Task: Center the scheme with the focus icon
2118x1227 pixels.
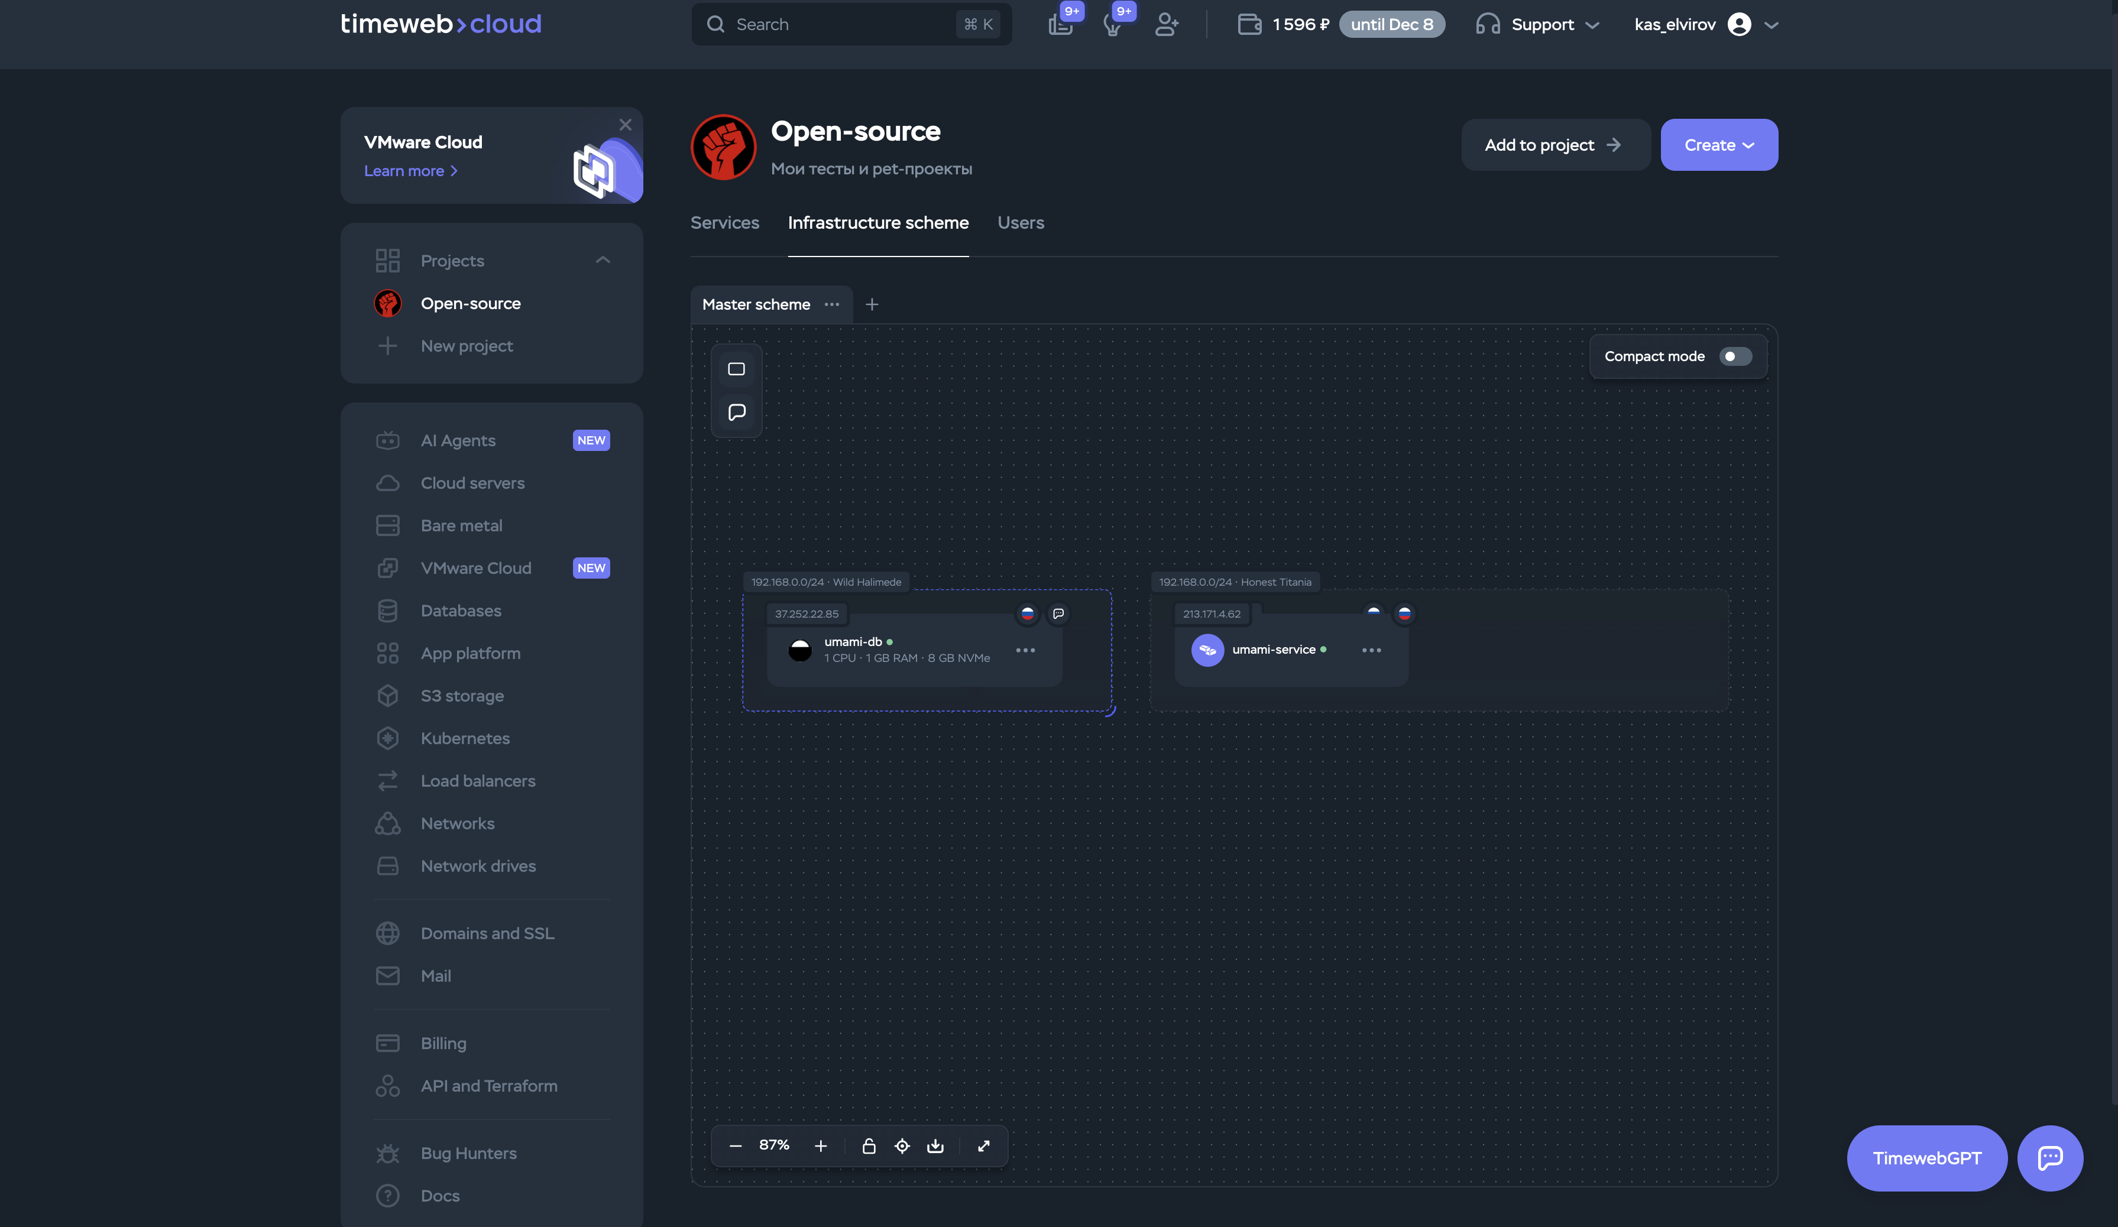Action: point(902,1145)
